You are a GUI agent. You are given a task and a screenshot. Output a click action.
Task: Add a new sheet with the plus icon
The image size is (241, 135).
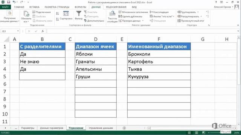tap(124, 128)
